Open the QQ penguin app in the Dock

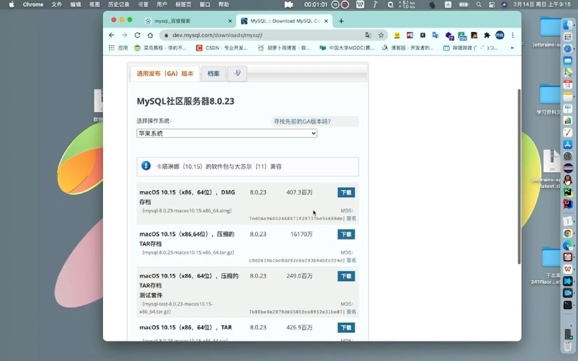click(x=568, y=180)
